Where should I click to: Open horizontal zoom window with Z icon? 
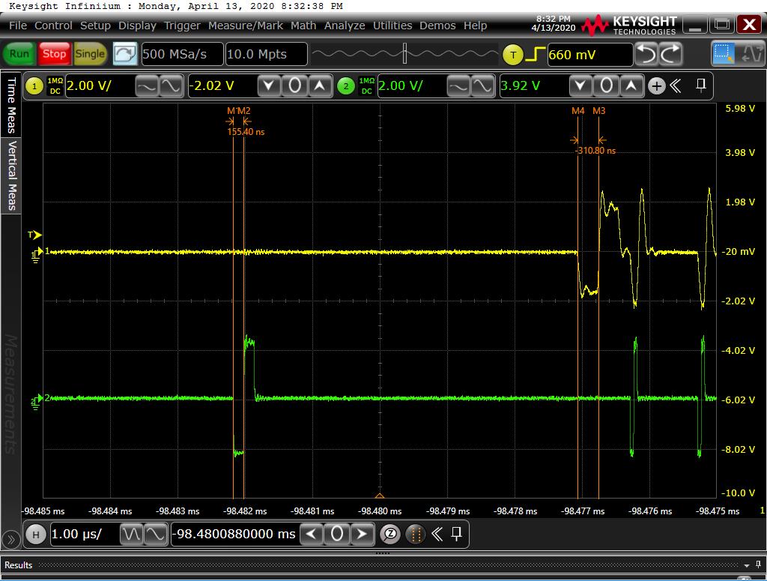[389, 535]
